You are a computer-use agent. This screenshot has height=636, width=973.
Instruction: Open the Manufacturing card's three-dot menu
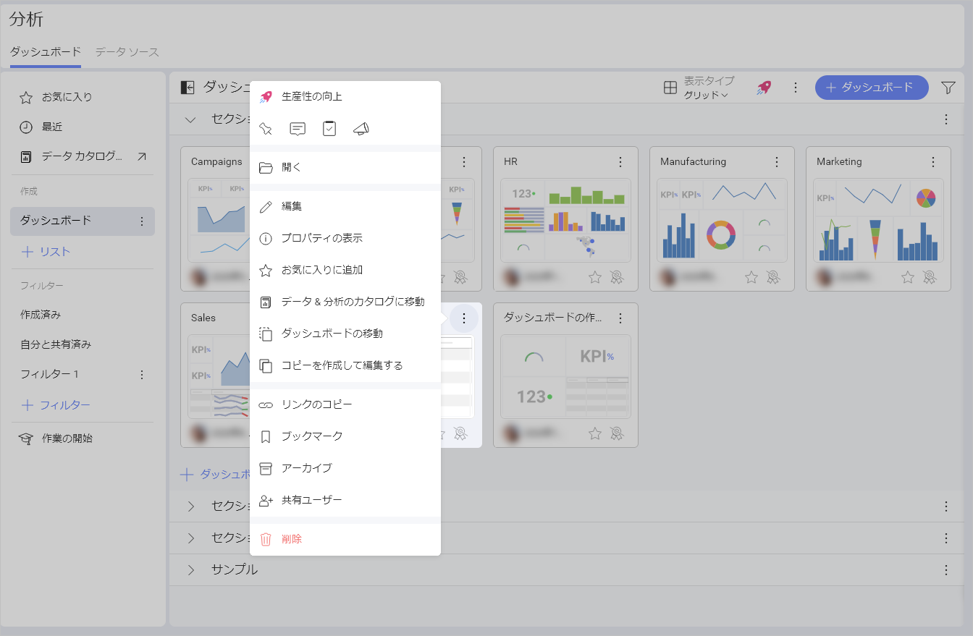coord(777,162)
